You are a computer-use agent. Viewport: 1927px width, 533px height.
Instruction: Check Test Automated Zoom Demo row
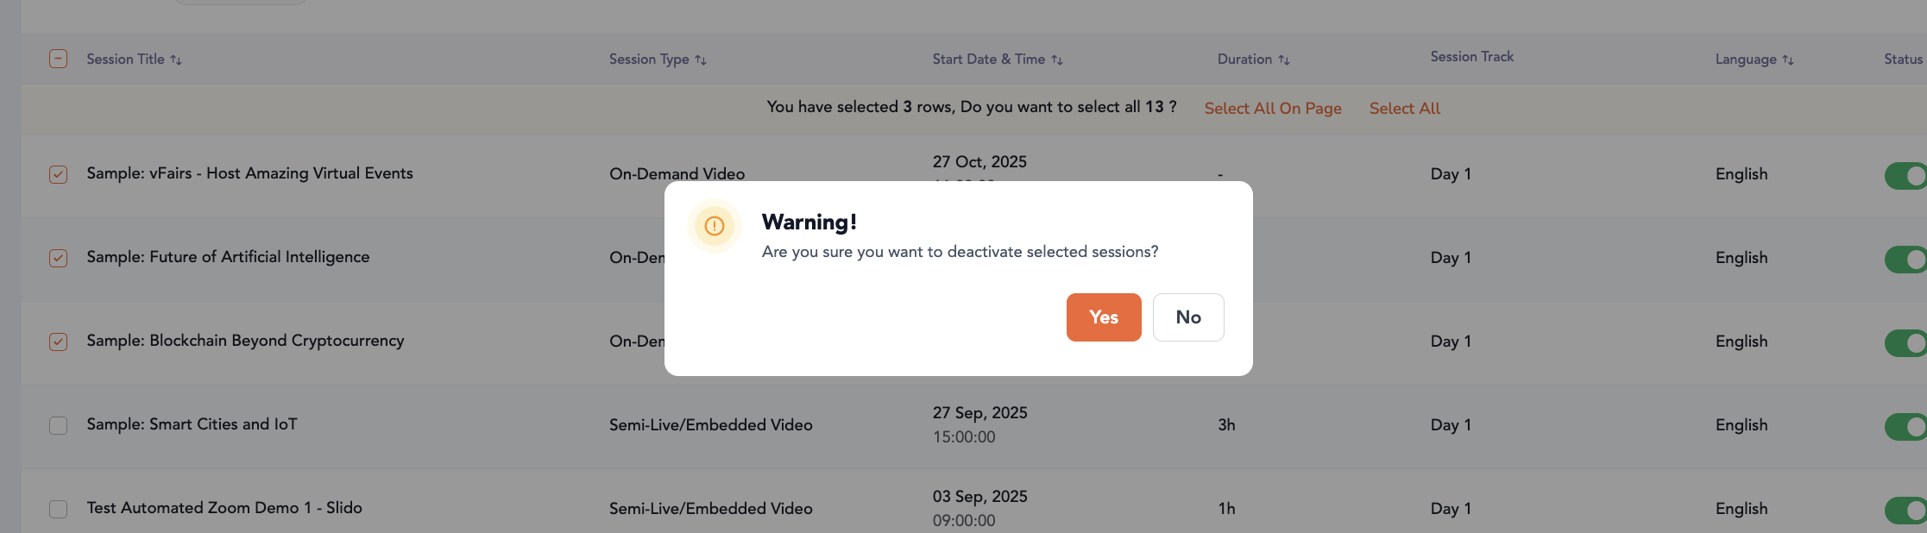58,509
